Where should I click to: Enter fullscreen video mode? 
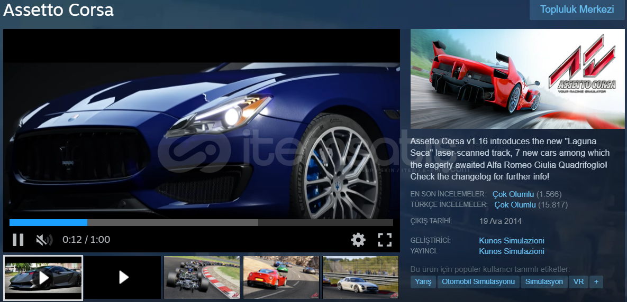click(385, 240)
